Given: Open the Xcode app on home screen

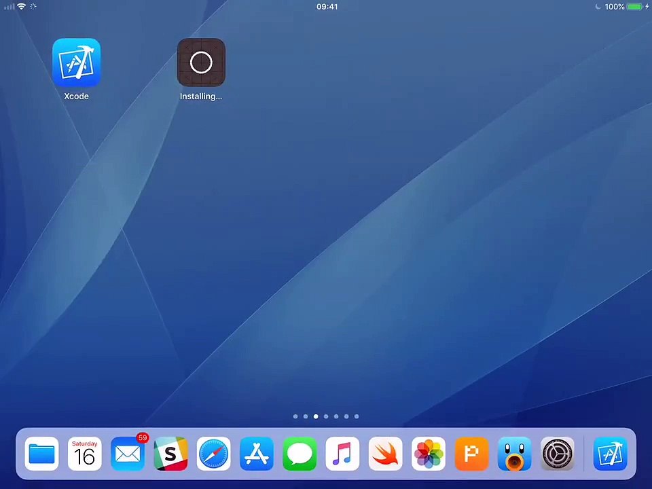Looking at the screenshot, I should [77, 62].
